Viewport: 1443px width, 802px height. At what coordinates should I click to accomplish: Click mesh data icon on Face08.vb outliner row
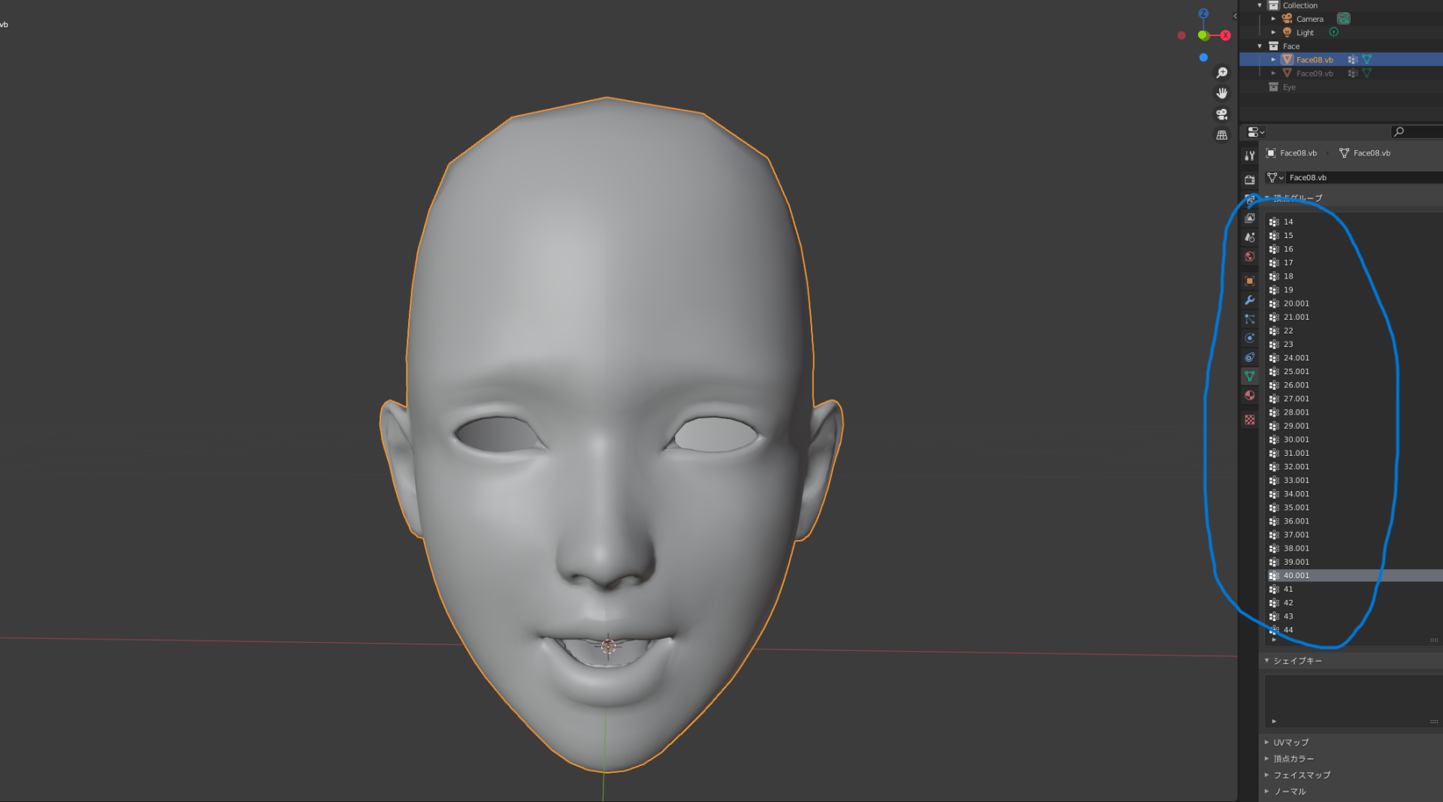[x=1367, y=59]
